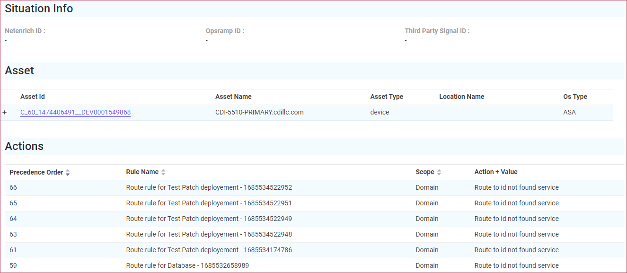Screen dimensions: 627x273
Task: Select rule ending in 1685534522952
Action: (x=209, y=188)
